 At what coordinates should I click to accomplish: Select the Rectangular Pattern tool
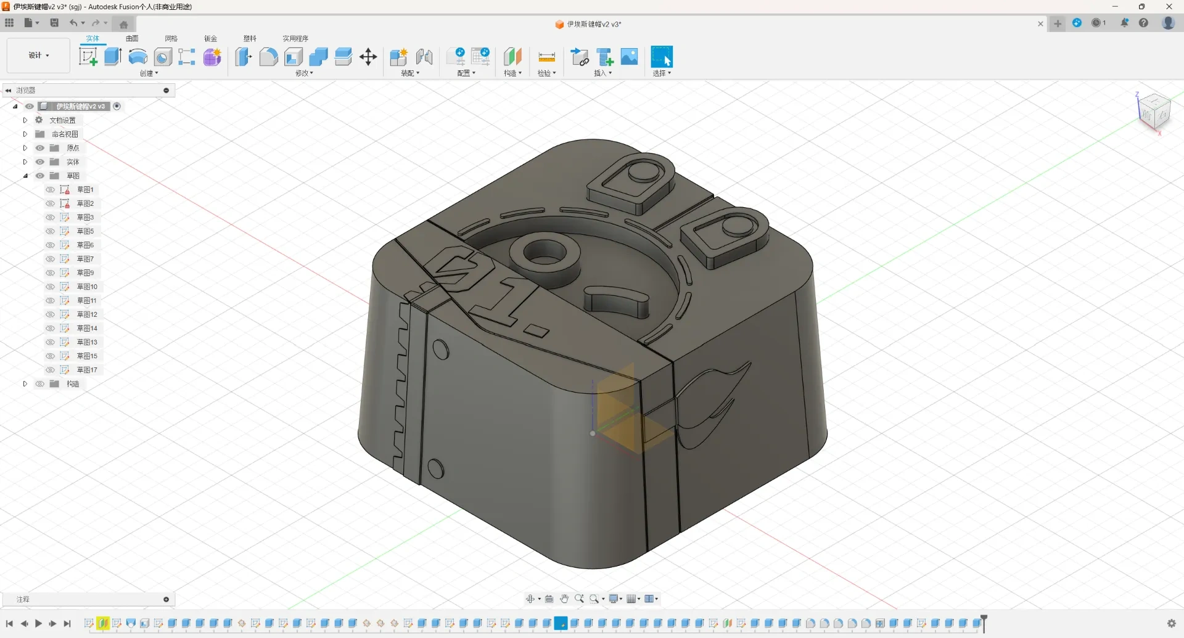(x=187, y=57)
